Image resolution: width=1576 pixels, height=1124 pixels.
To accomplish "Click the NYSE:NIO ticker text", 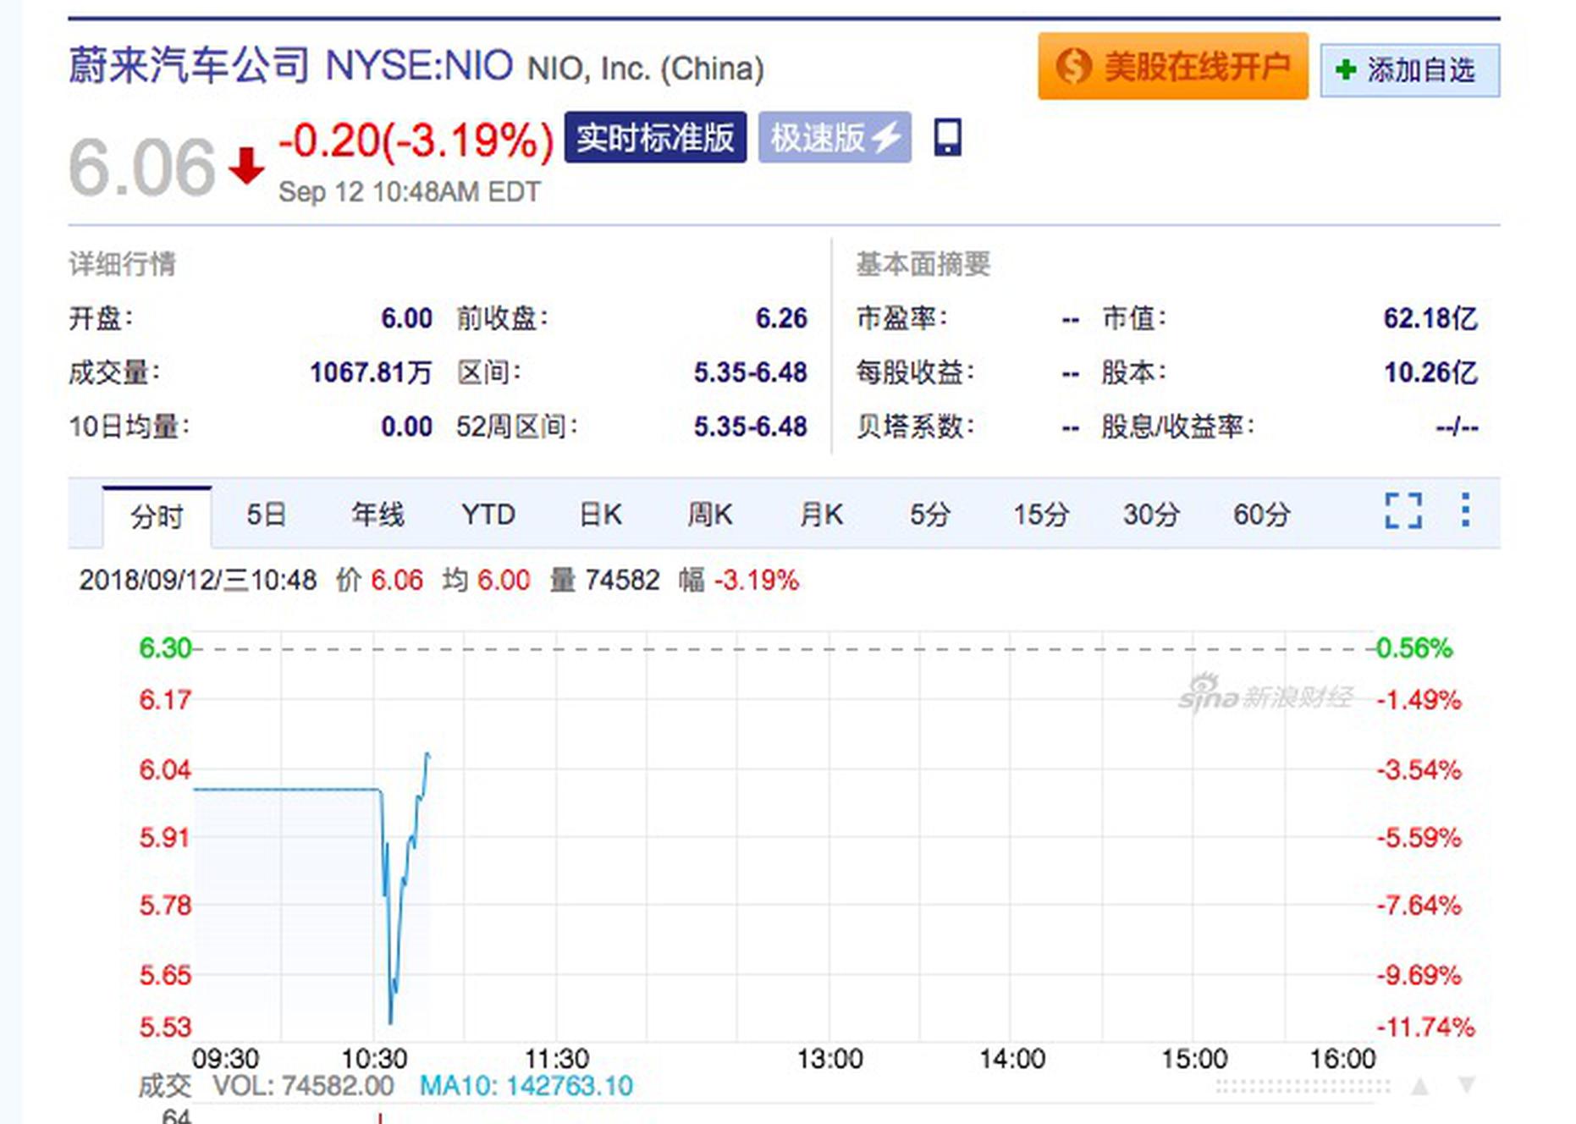I will 419,65.
